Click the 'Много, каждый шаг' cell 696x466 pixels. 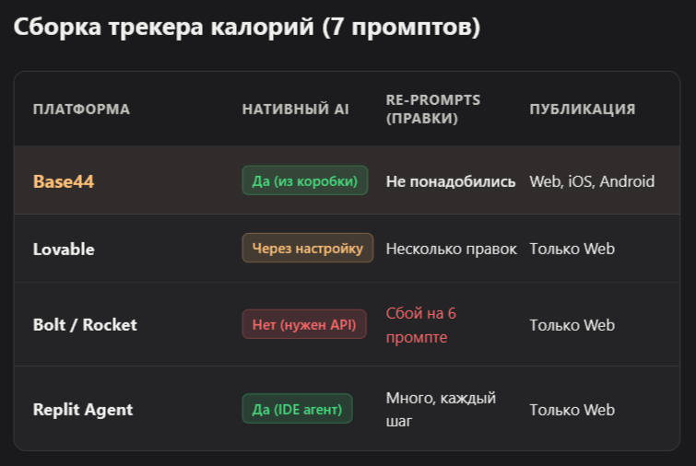pos(441,409)
